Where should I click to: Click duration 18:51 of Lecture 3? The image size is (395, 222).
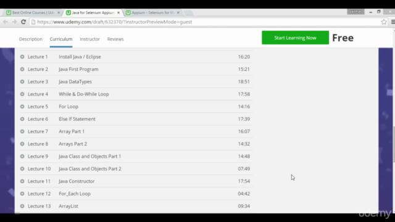pyautogui.click(x=244, y=82)
